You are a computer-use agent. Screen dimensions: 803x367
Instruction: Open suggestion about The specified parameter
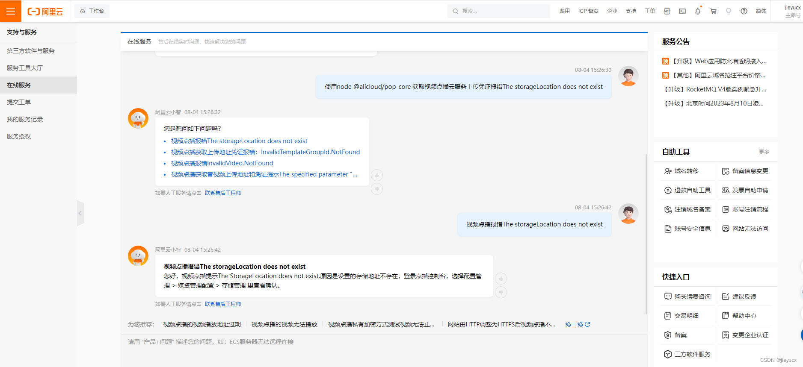[x=264, y=174]
